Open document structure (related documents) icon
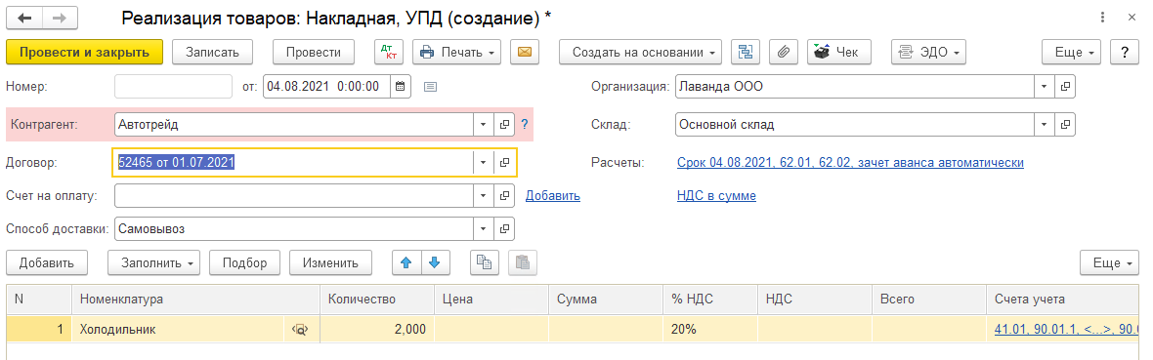The image size is (1153, 360). click(747, 52)
